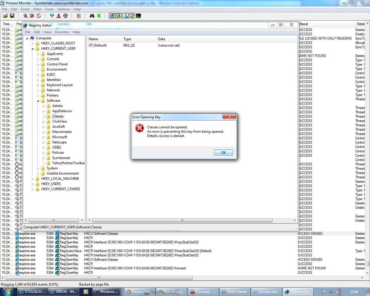Open the Filter funnel icon
This screenshot has height=296, width=370.
(52, 16)
